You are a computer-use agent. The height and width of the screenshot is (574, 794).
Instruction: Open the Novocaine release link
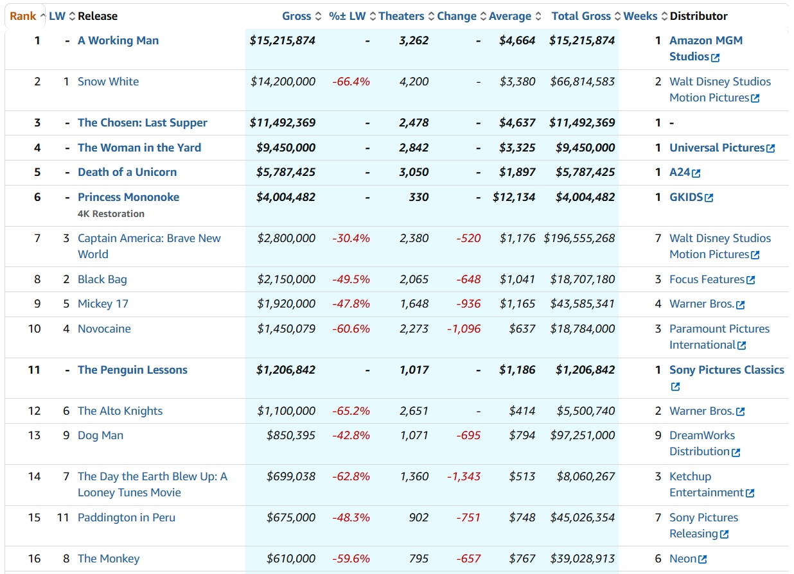pyautogui.click(x=104, y=329)
